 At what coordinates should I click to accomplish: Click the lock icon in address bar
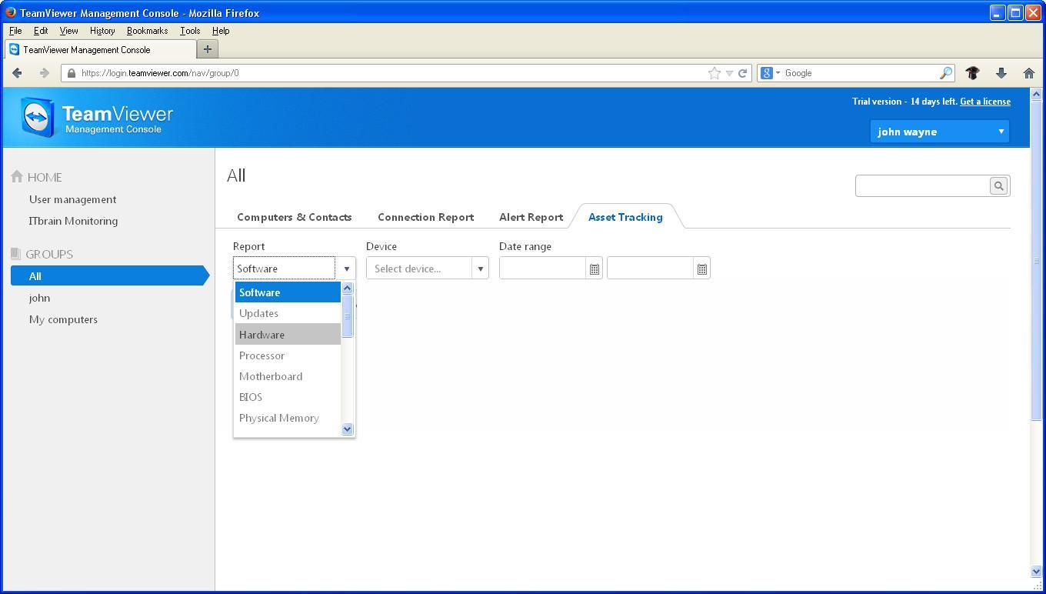(x=72, y=73)
